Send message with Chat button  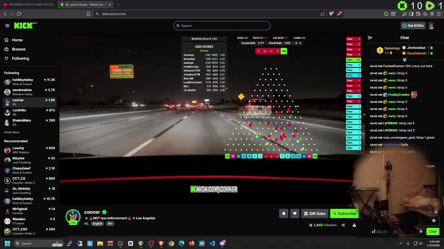pyautogui.click(x=433, y=232)
